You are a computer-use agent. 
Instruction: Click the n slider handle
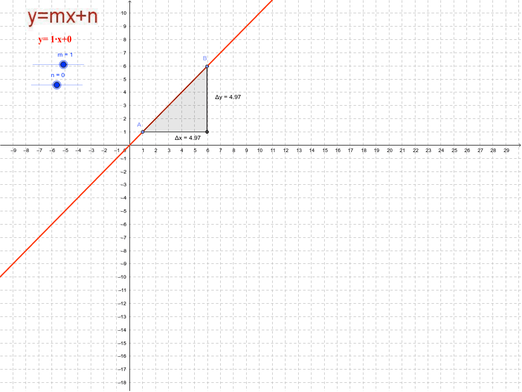click(57, 85)
